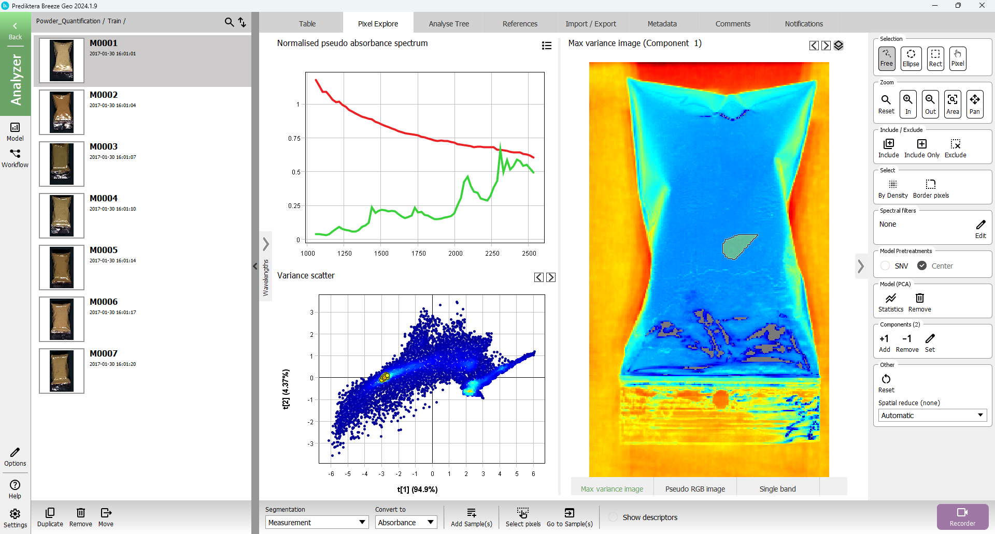Toggle Show descriptors option
This screenshot has height=534, width=995.
click(x=613, y=517)
